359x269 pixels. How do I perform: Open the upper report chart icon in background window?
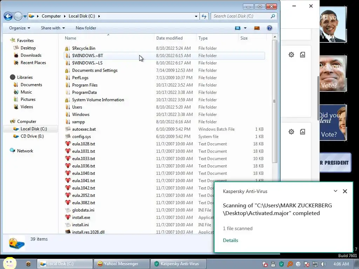(303, 55)
